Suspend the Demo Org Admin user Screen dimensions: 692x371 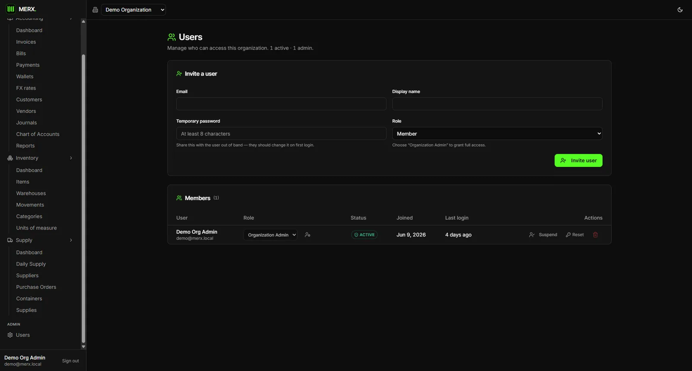click(x=543, y=235)
